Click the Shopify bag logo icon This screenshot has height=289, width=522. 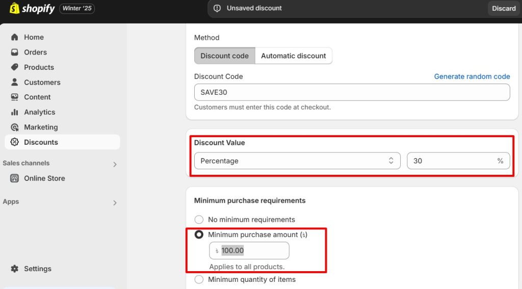click(x=14, y=9)
